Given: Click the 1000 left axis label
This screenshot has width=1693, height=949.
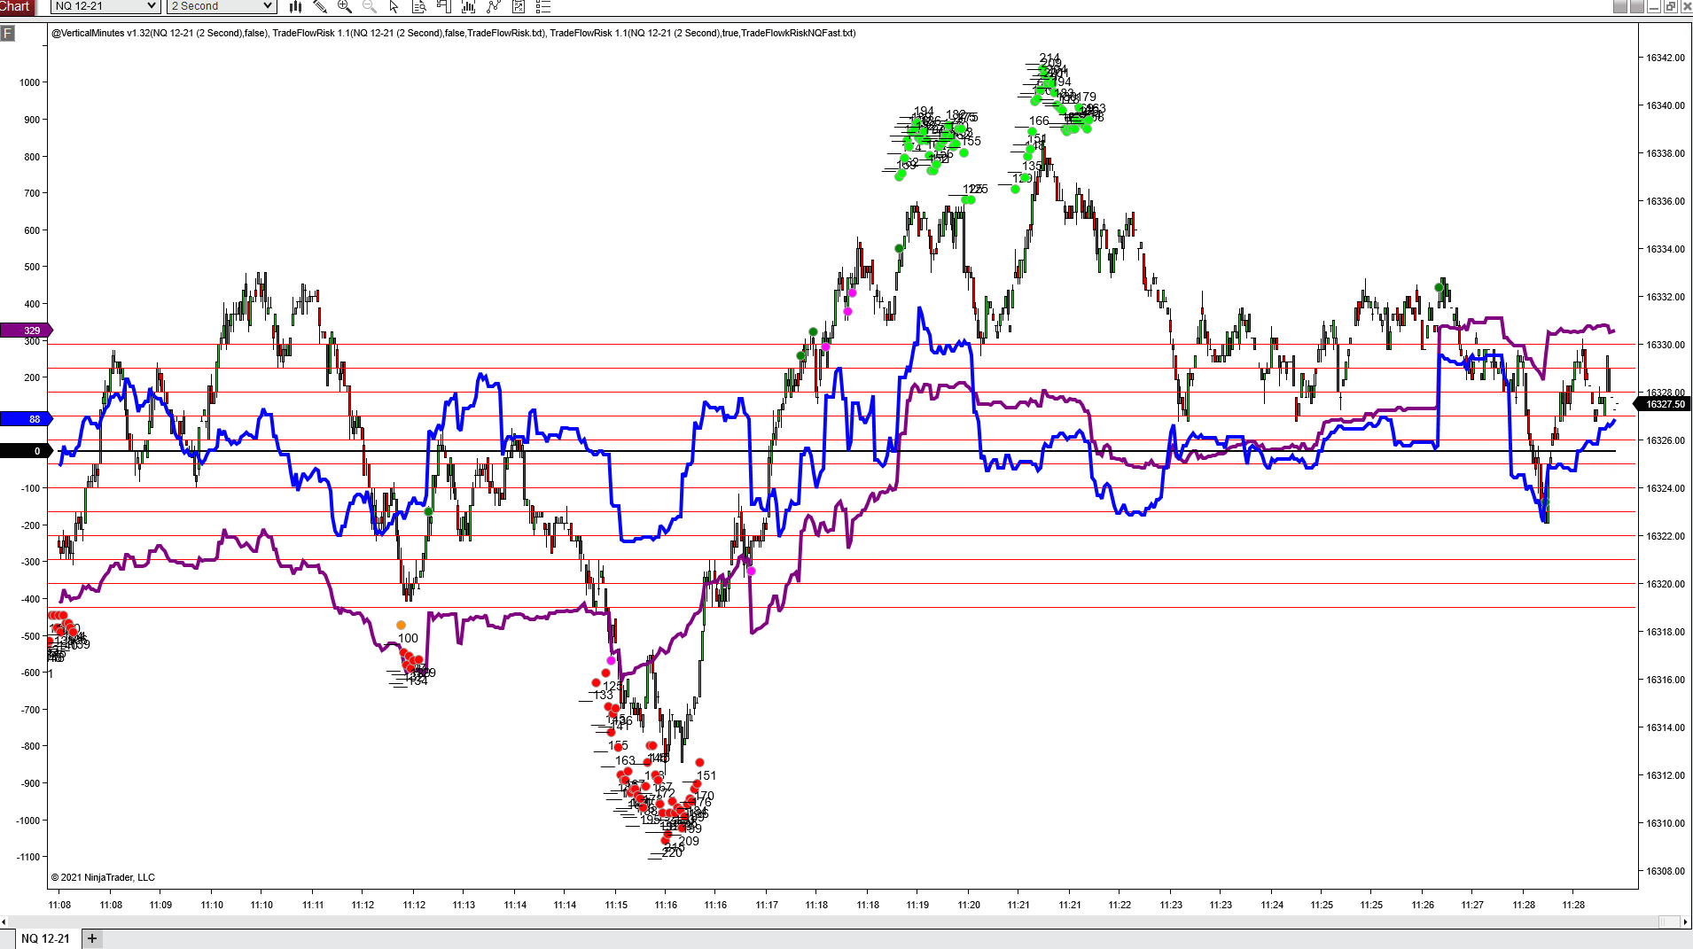Looking at the screenshot, I should click(x=30, y=82).
